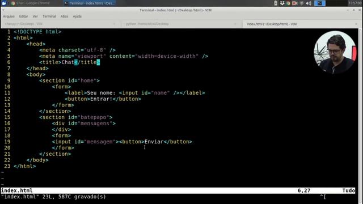The height and width of the screenshot is (204, 363).
Task: Click the index.html status line name
Action: [x=16, y=190]
